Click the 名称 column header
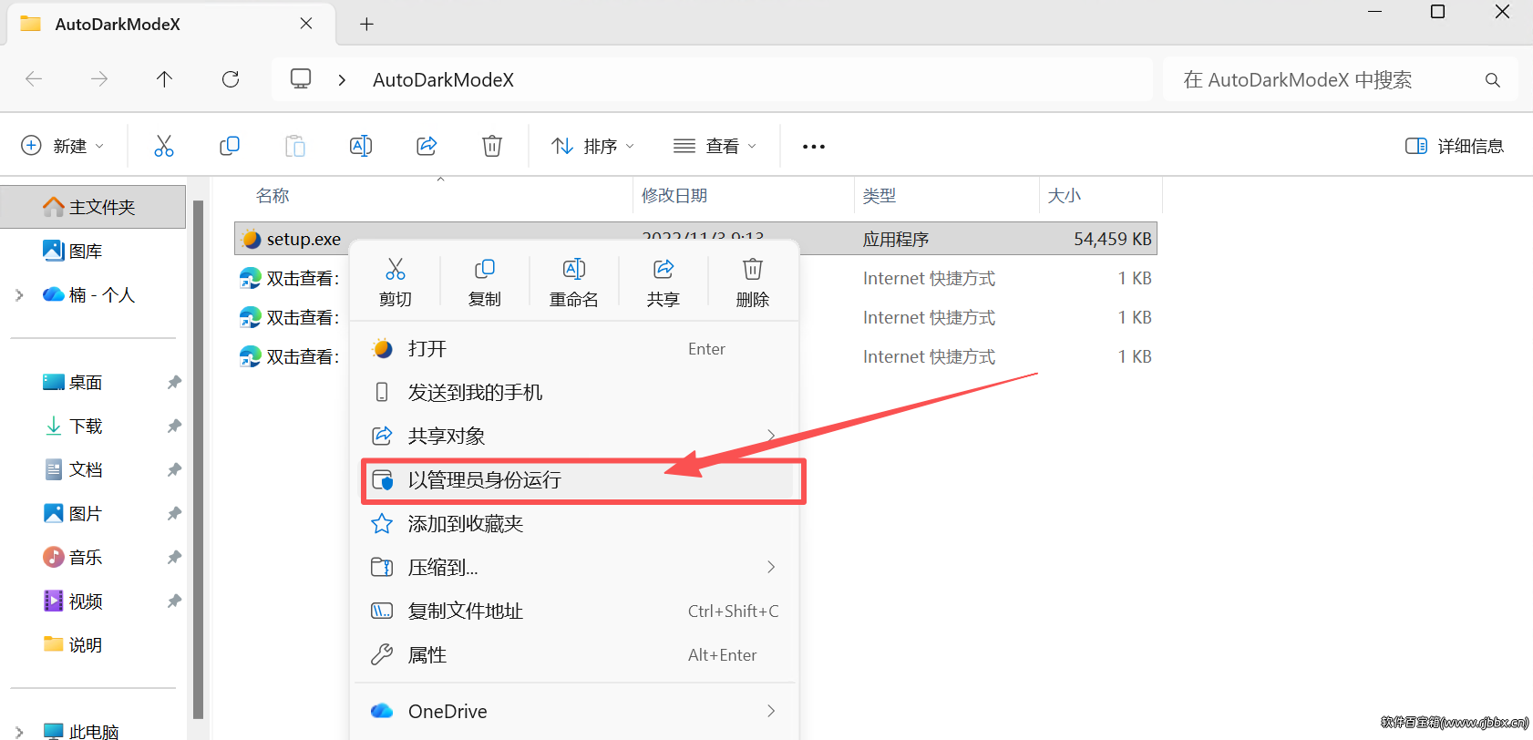This screenshot has height=740, width=1533. 273,196
